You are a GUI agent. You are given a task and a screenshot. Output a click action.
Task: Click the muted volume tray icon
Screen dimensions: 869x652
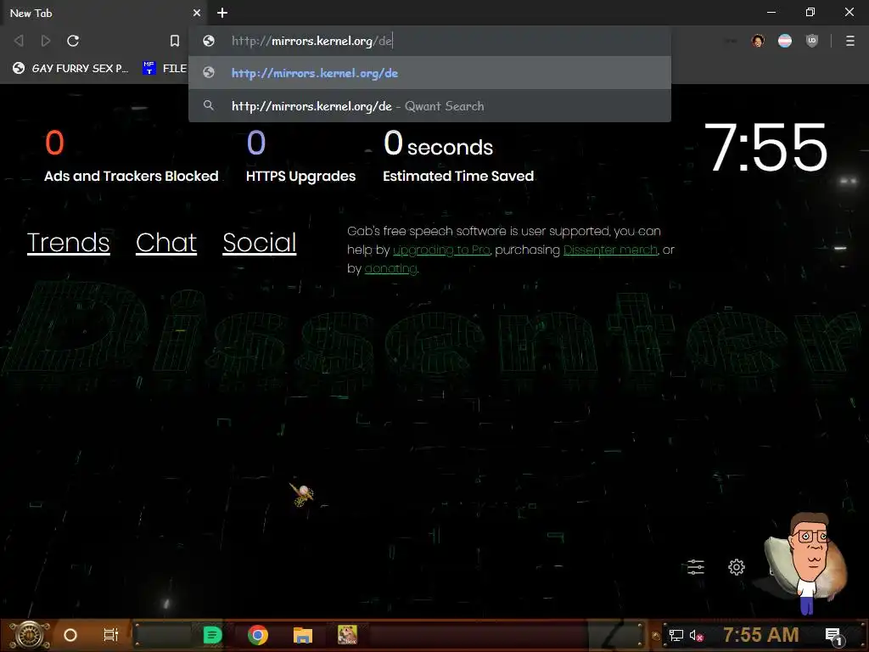(x=696, y=635)
